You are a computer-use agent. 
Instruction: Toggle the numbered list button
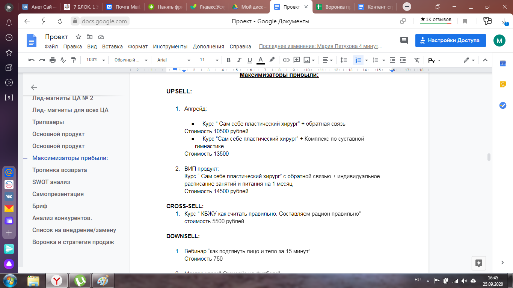358,60
